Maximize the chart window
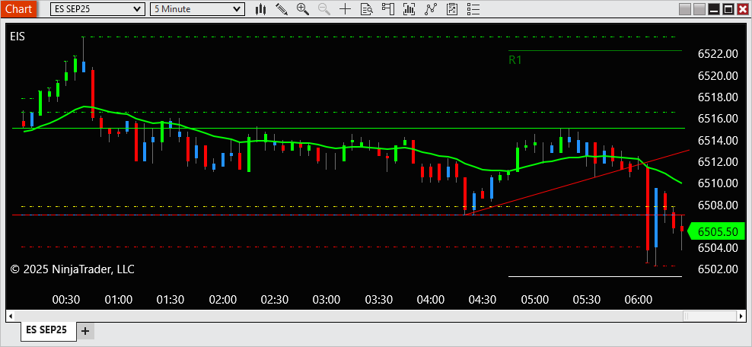 pos(728,8)
